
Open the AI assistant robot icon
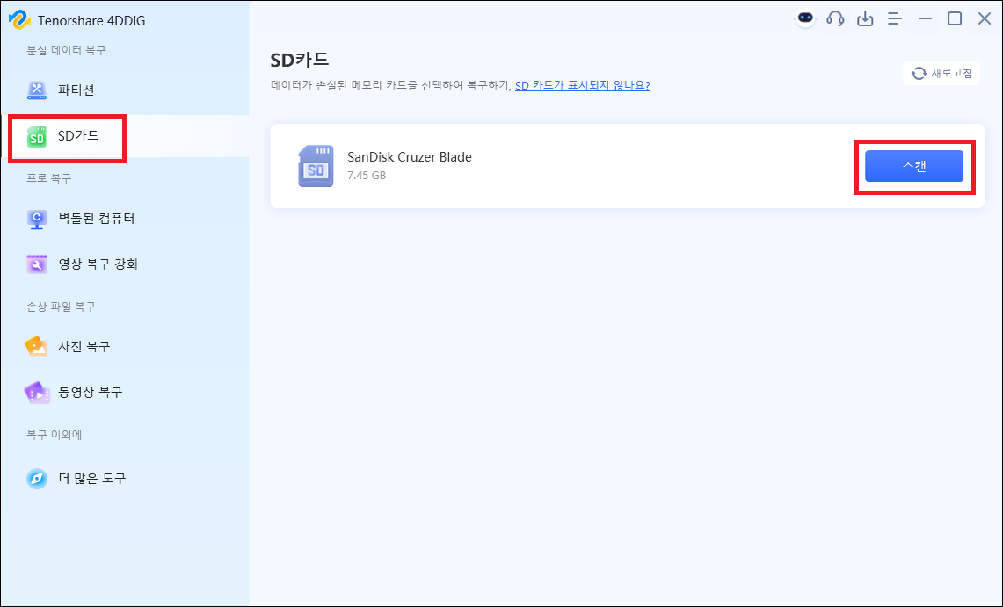[x=805, y=18]
